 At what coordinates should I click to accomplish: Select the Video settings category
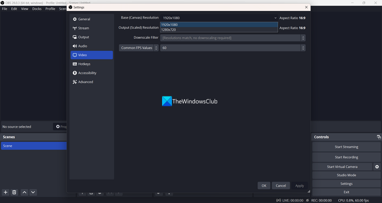(x=92, y=55)
